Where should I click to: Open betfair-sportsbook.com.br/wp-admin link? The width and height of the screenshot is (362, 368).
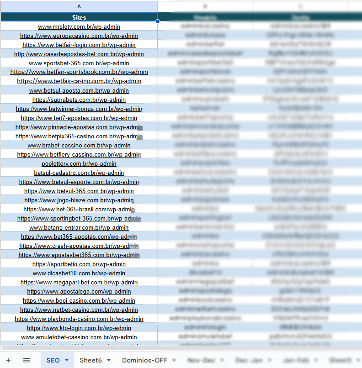point(79,72)
